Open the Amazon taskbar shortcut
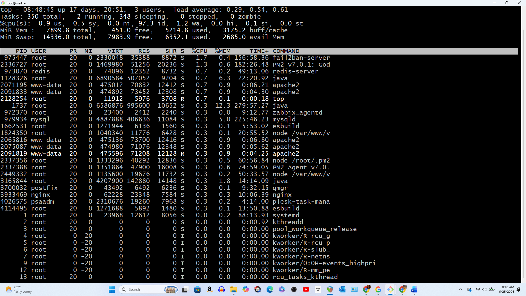The image size is (526, 296). coord(209,289)
